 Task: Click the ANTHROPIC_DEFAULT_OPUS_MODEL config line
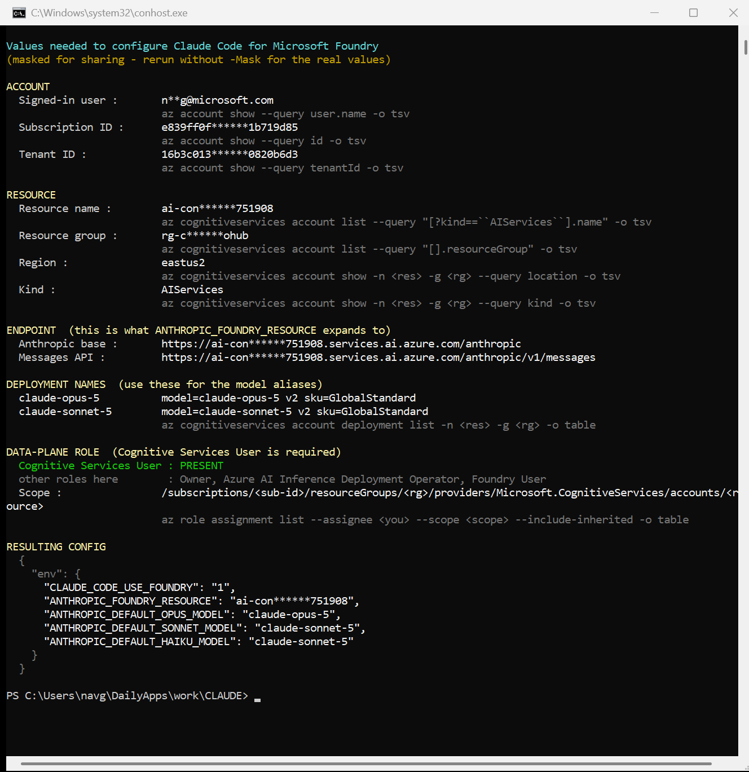[x=192, y=615]
